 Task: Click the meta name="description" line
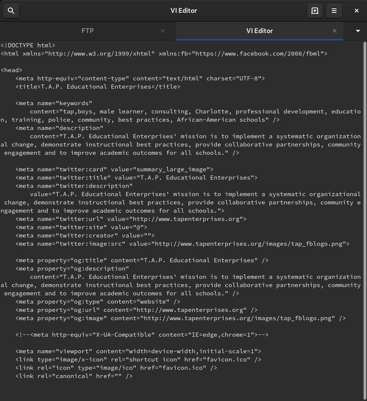coord(59,128)
